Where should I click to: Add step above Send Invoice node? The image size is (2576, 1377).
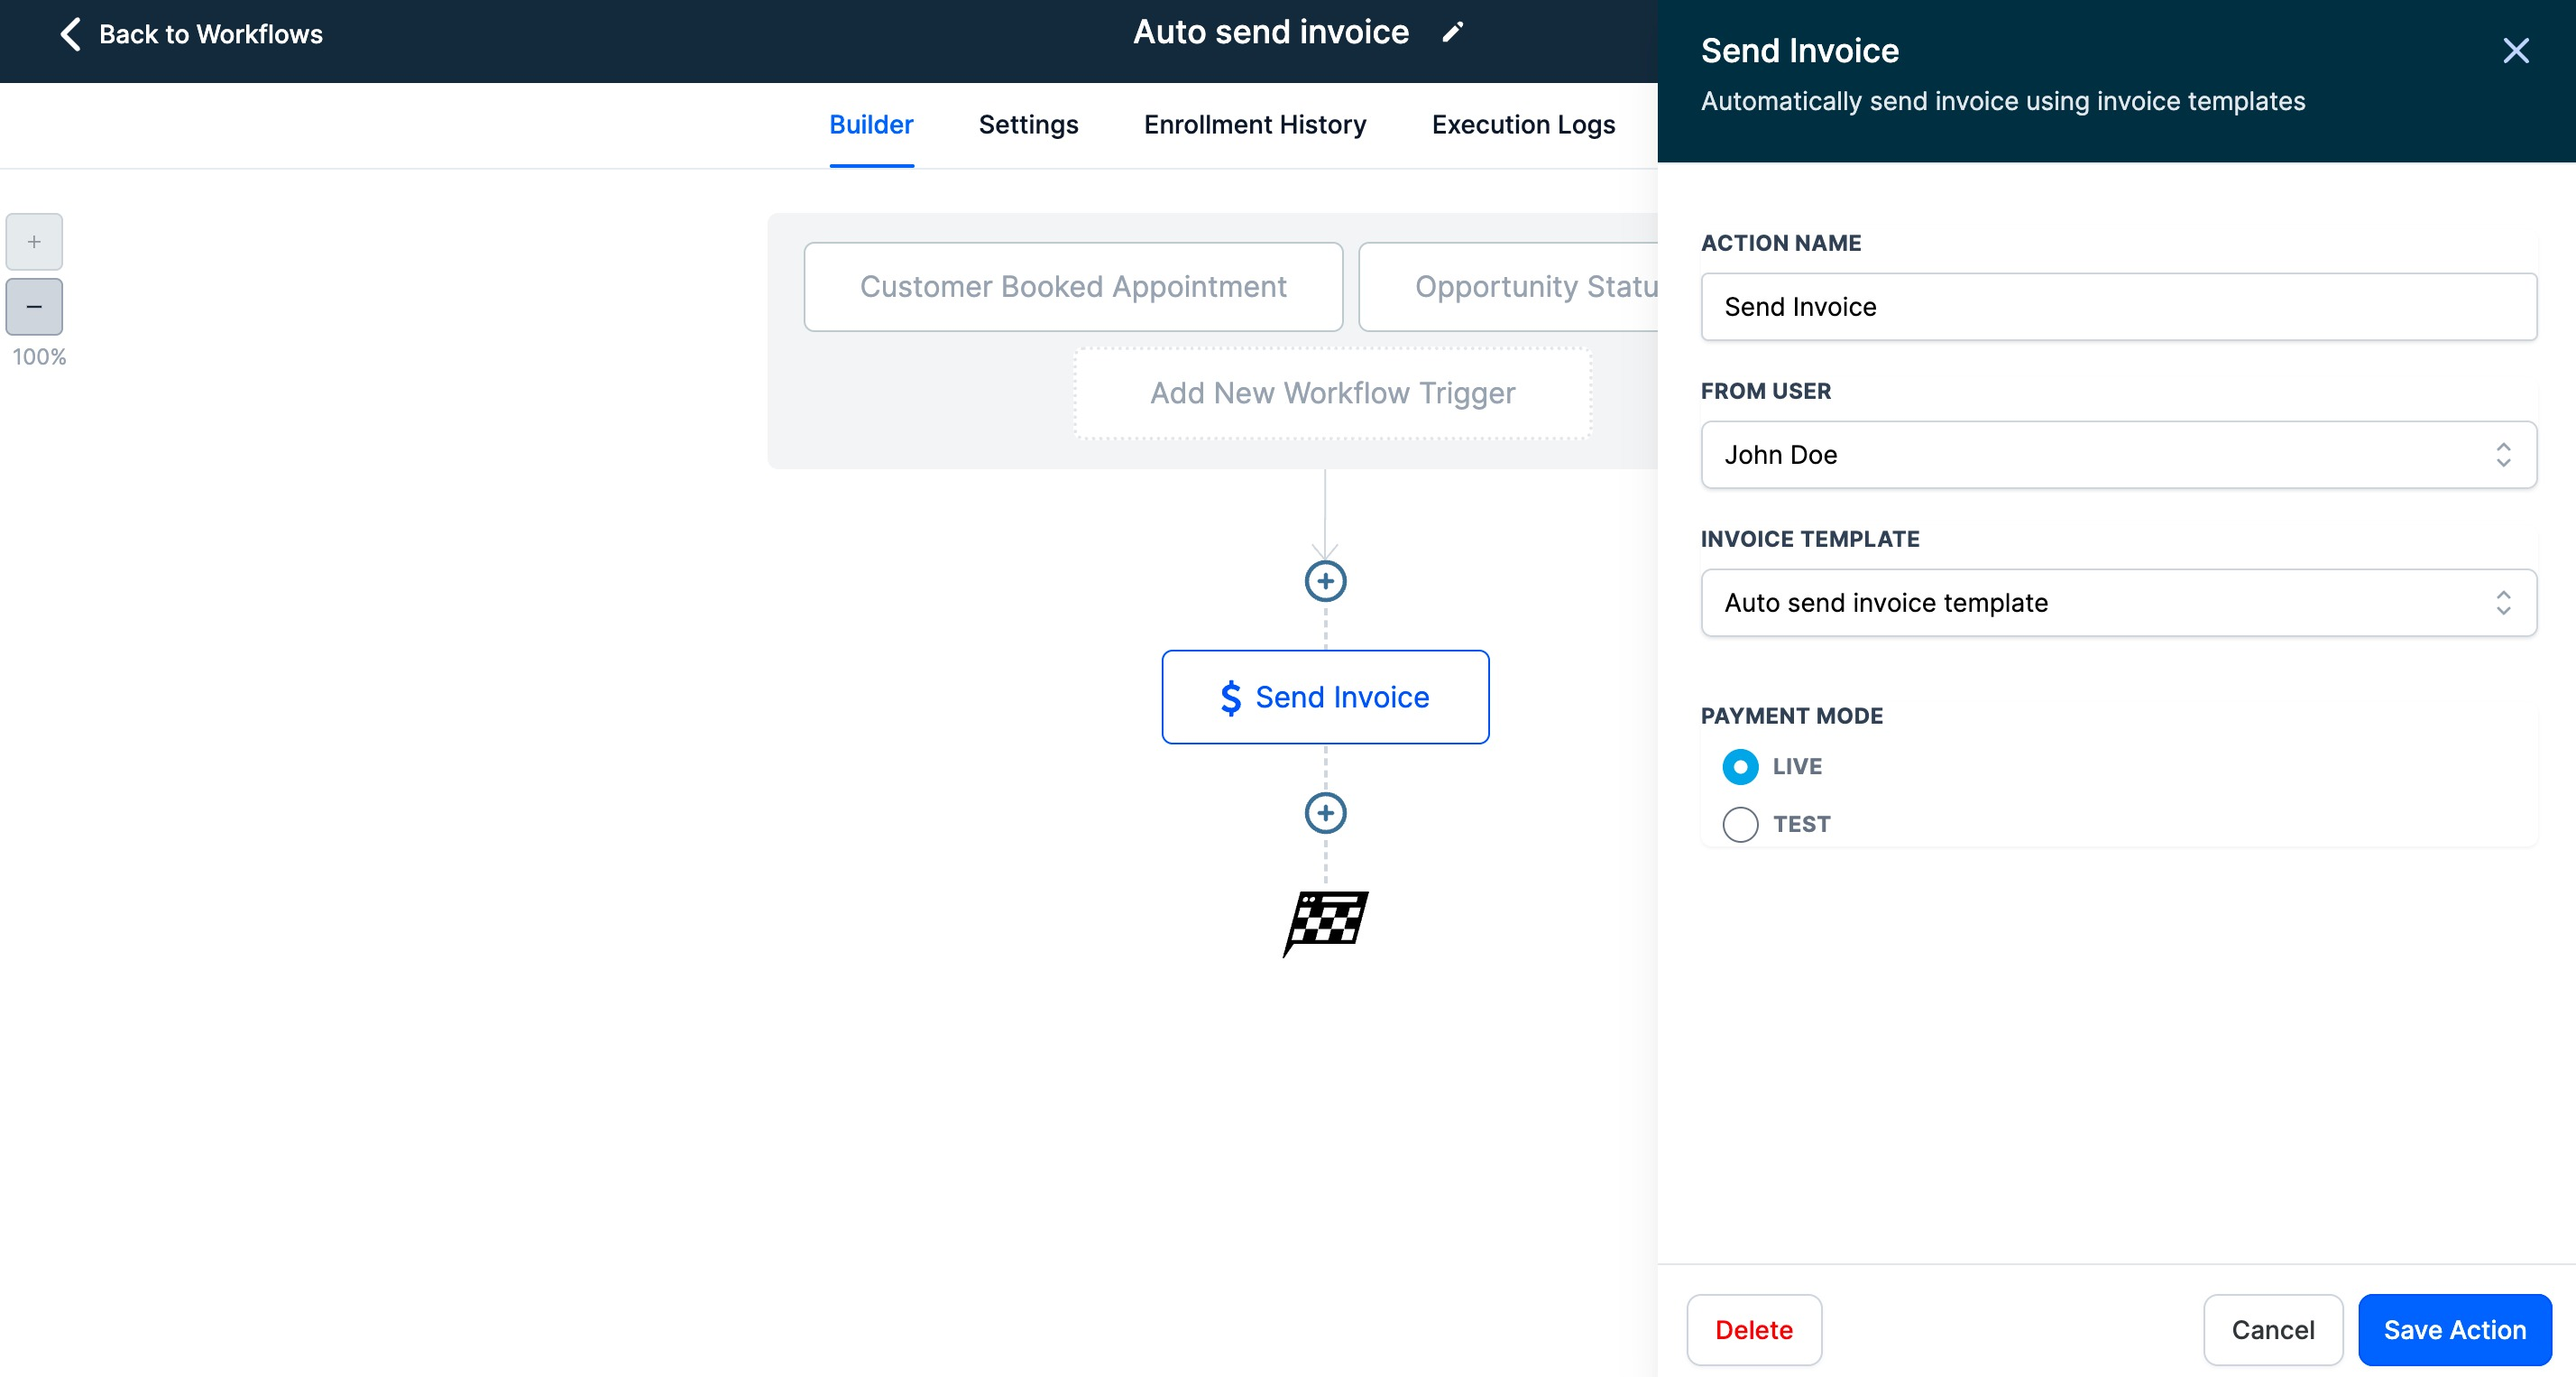pos(1325,581)
